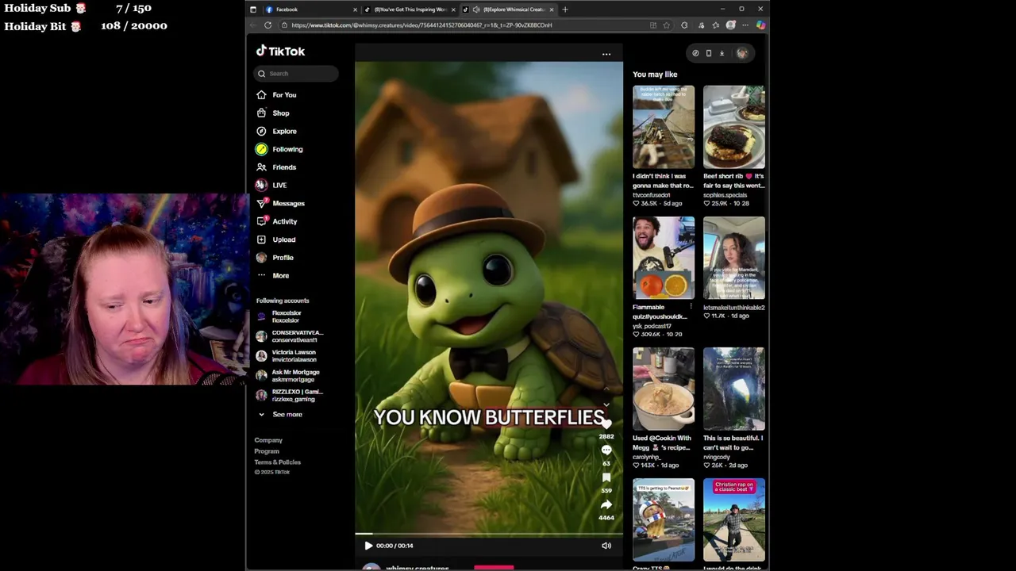Switch to You've Got This browser tab

[x=410, y=10]
